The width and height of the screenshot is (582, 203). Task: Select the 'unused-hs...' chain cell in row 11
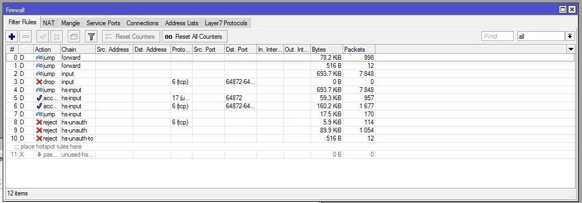[77, 155]
